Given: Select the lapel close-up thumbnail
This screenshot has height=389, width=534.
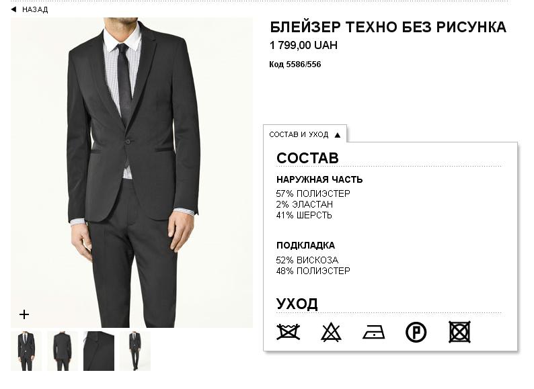Looking at the screenshot, I should tap(99, 351).
